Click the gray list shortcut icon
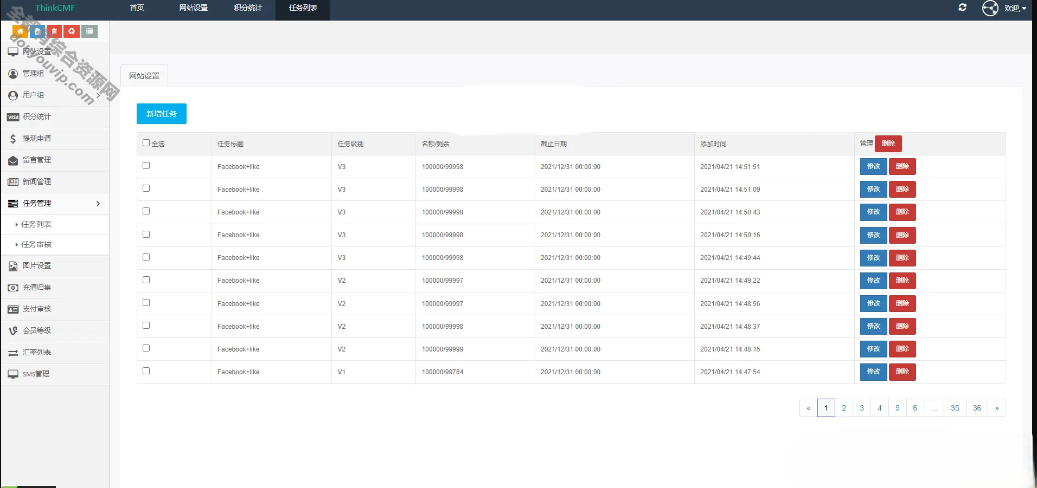 tap(89, 31)
